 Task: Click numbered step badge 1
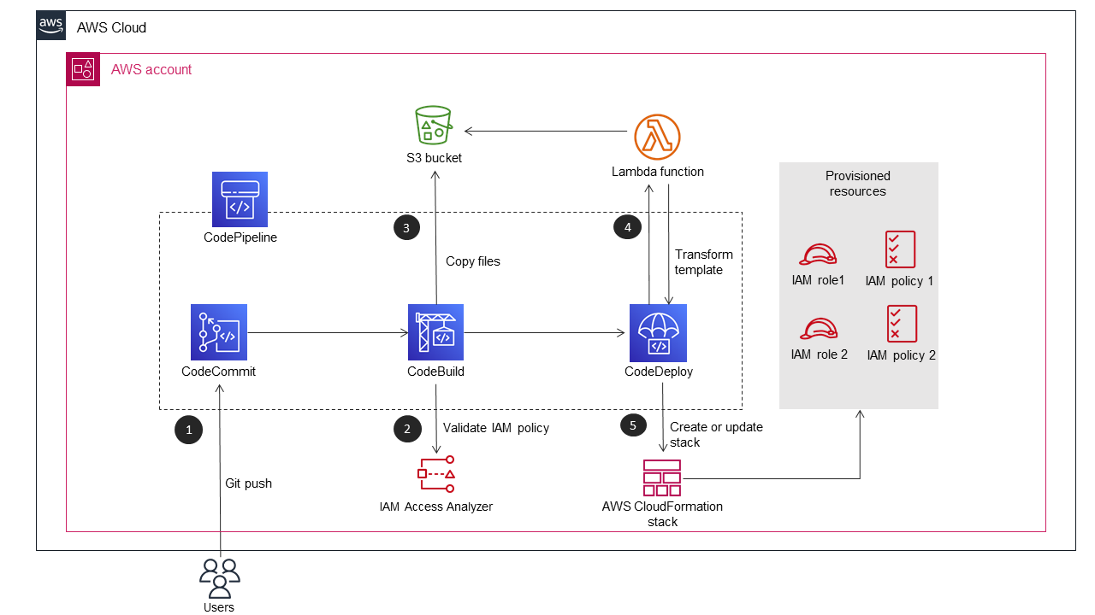pyautogui.click(x=189, y=430)
